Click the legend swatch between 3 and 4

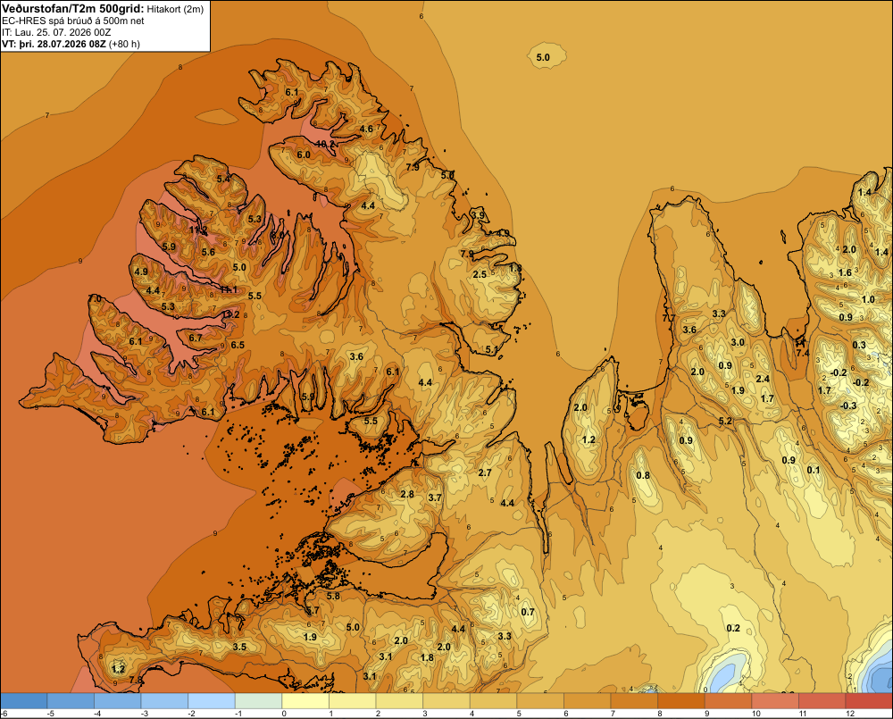point(446,701)
